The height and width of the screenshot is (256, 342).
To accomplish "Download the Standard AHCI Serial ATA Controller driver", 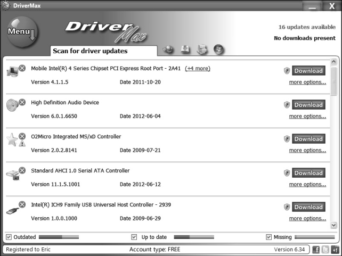I will pos(308,173).
